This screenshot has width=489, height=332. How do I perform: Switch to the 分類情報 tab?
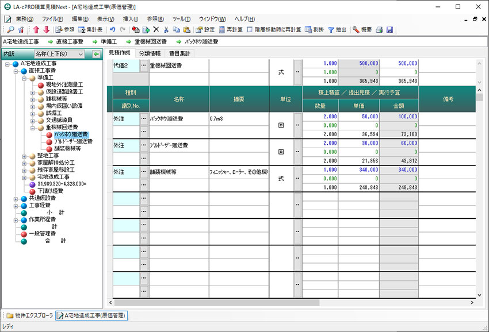click(151, 53)
